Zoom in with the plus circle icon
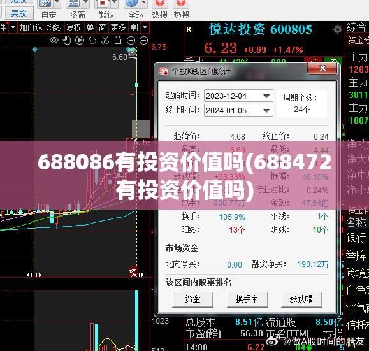 131,41
